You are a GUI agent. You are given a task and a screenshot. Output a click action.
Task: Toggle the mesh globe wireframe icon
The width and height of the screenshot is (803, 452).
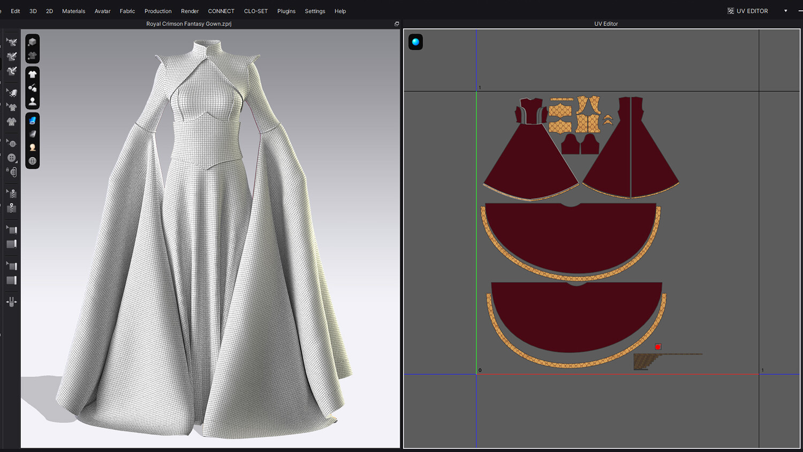[x=33, y=161]
